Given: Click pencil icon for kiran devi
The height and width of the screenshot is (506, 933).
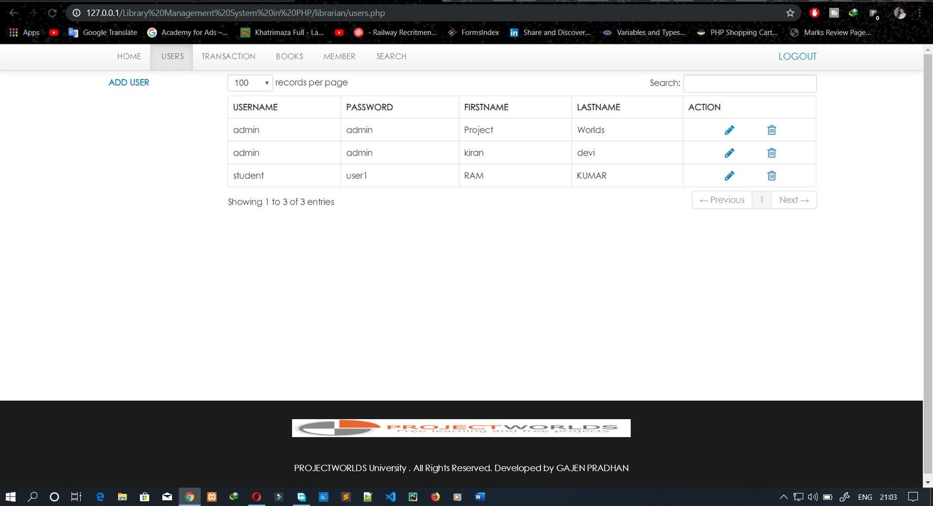Looking at the screenshot, I should [729, 153].
